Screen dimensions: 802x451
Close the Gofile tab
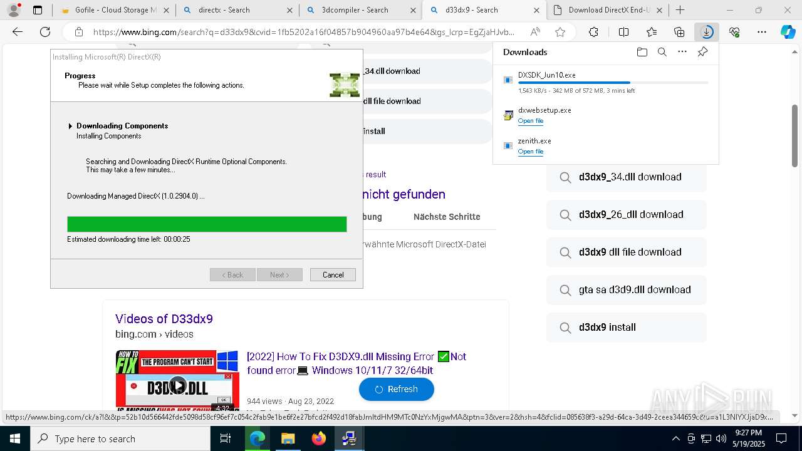165,10
